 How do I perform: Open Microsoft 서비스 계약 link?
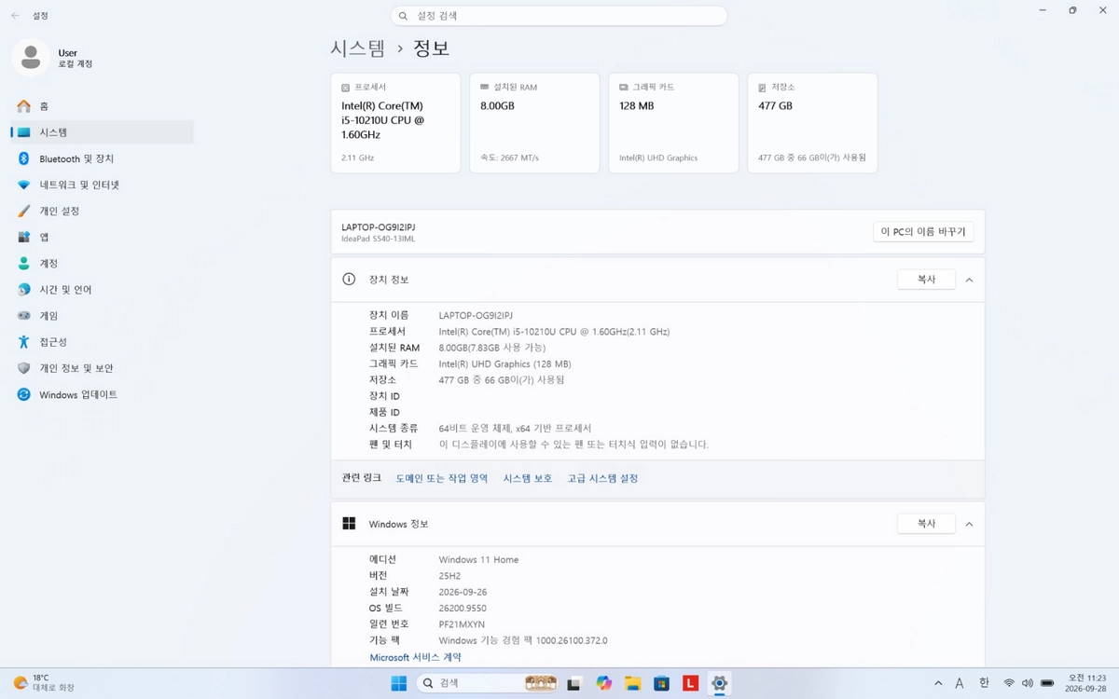(x=416, y=657)
